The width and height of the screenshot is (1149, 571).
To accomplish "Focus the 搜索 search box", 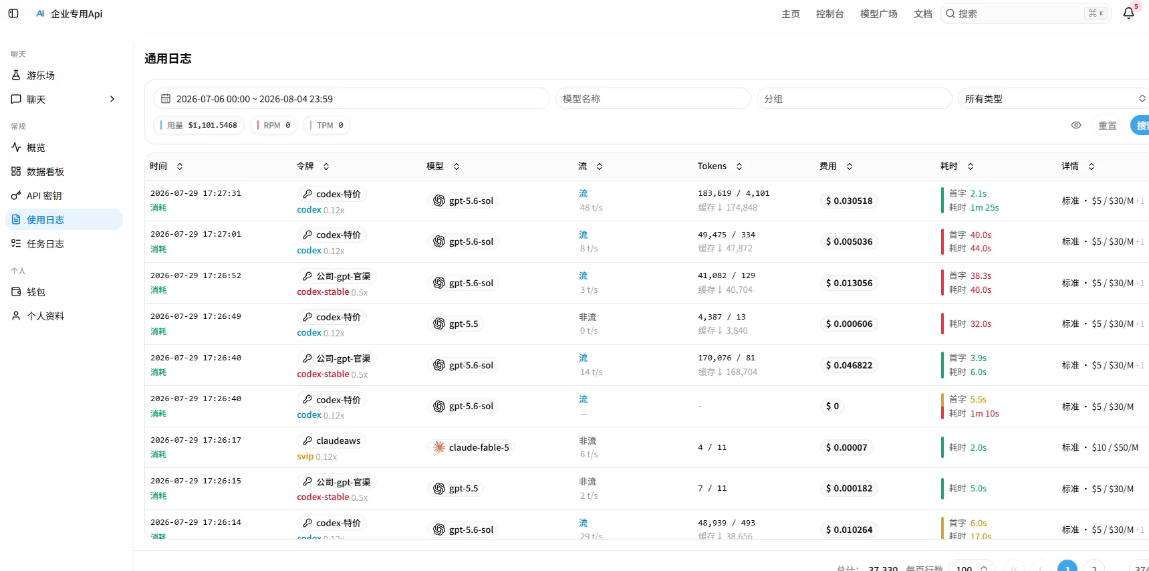I will point(1025,13).
